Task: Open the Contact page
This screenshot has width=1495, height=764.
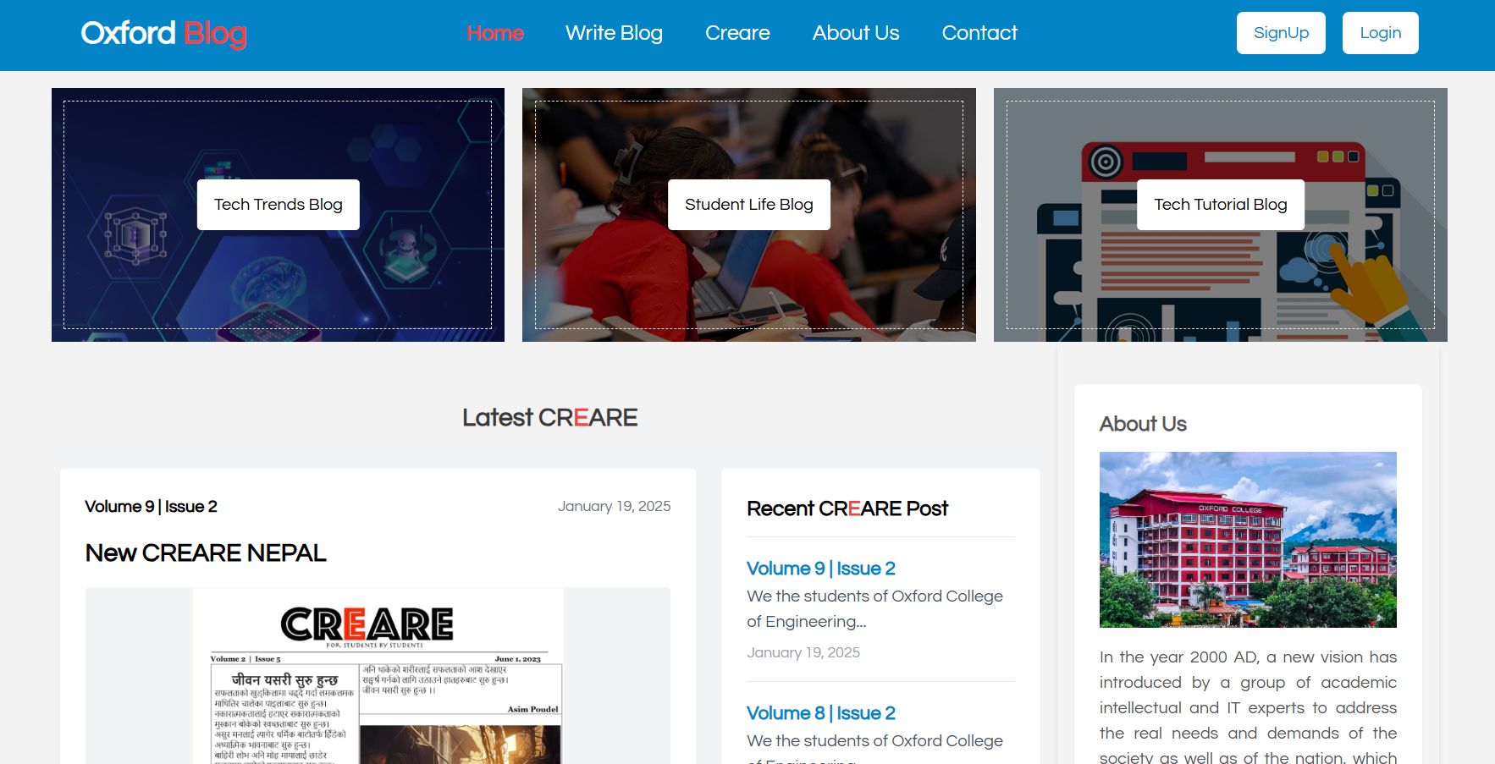Action: coord(979,33)
